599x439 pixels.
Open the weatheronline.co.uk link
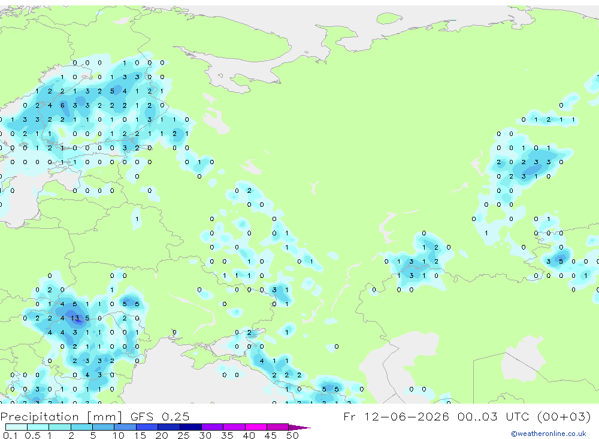pyautogui.click(x=549, y=434)
